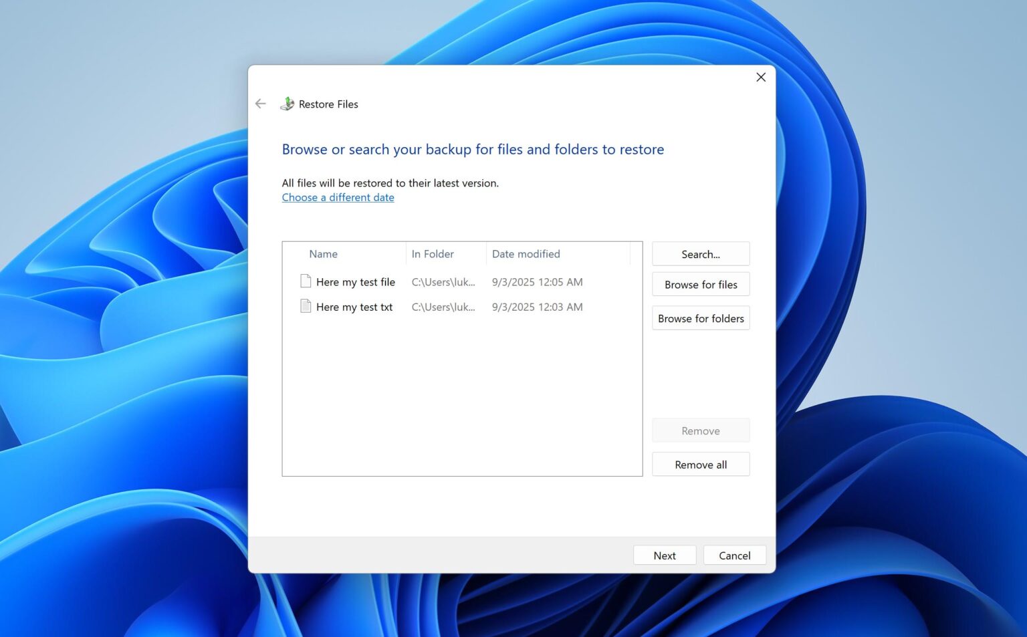
Task: Click the document icon beside Here my test file
Action: (x=305, y=281)
